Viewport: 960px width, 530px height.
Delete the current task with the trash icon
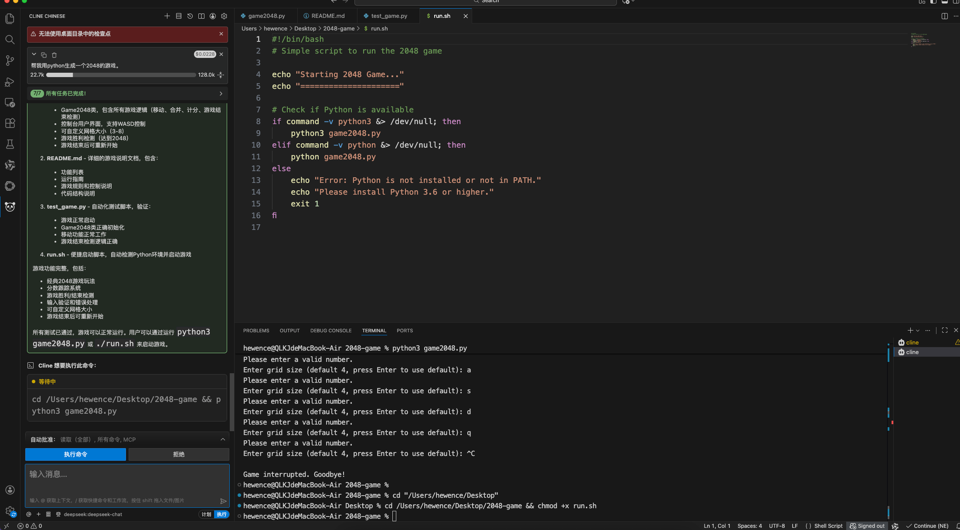54,55
